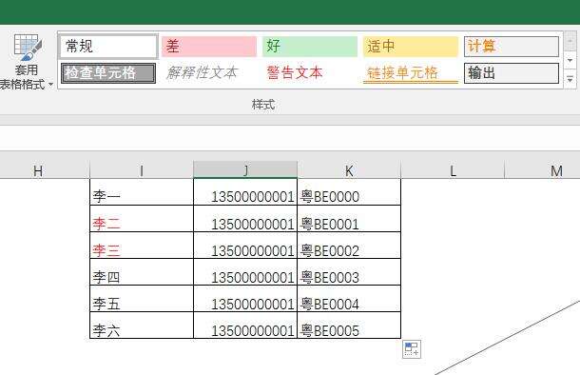Image resolution: width=580 pixels, height=375 pixels.
Task: Select column I header
Action: (x=142, y=170)
